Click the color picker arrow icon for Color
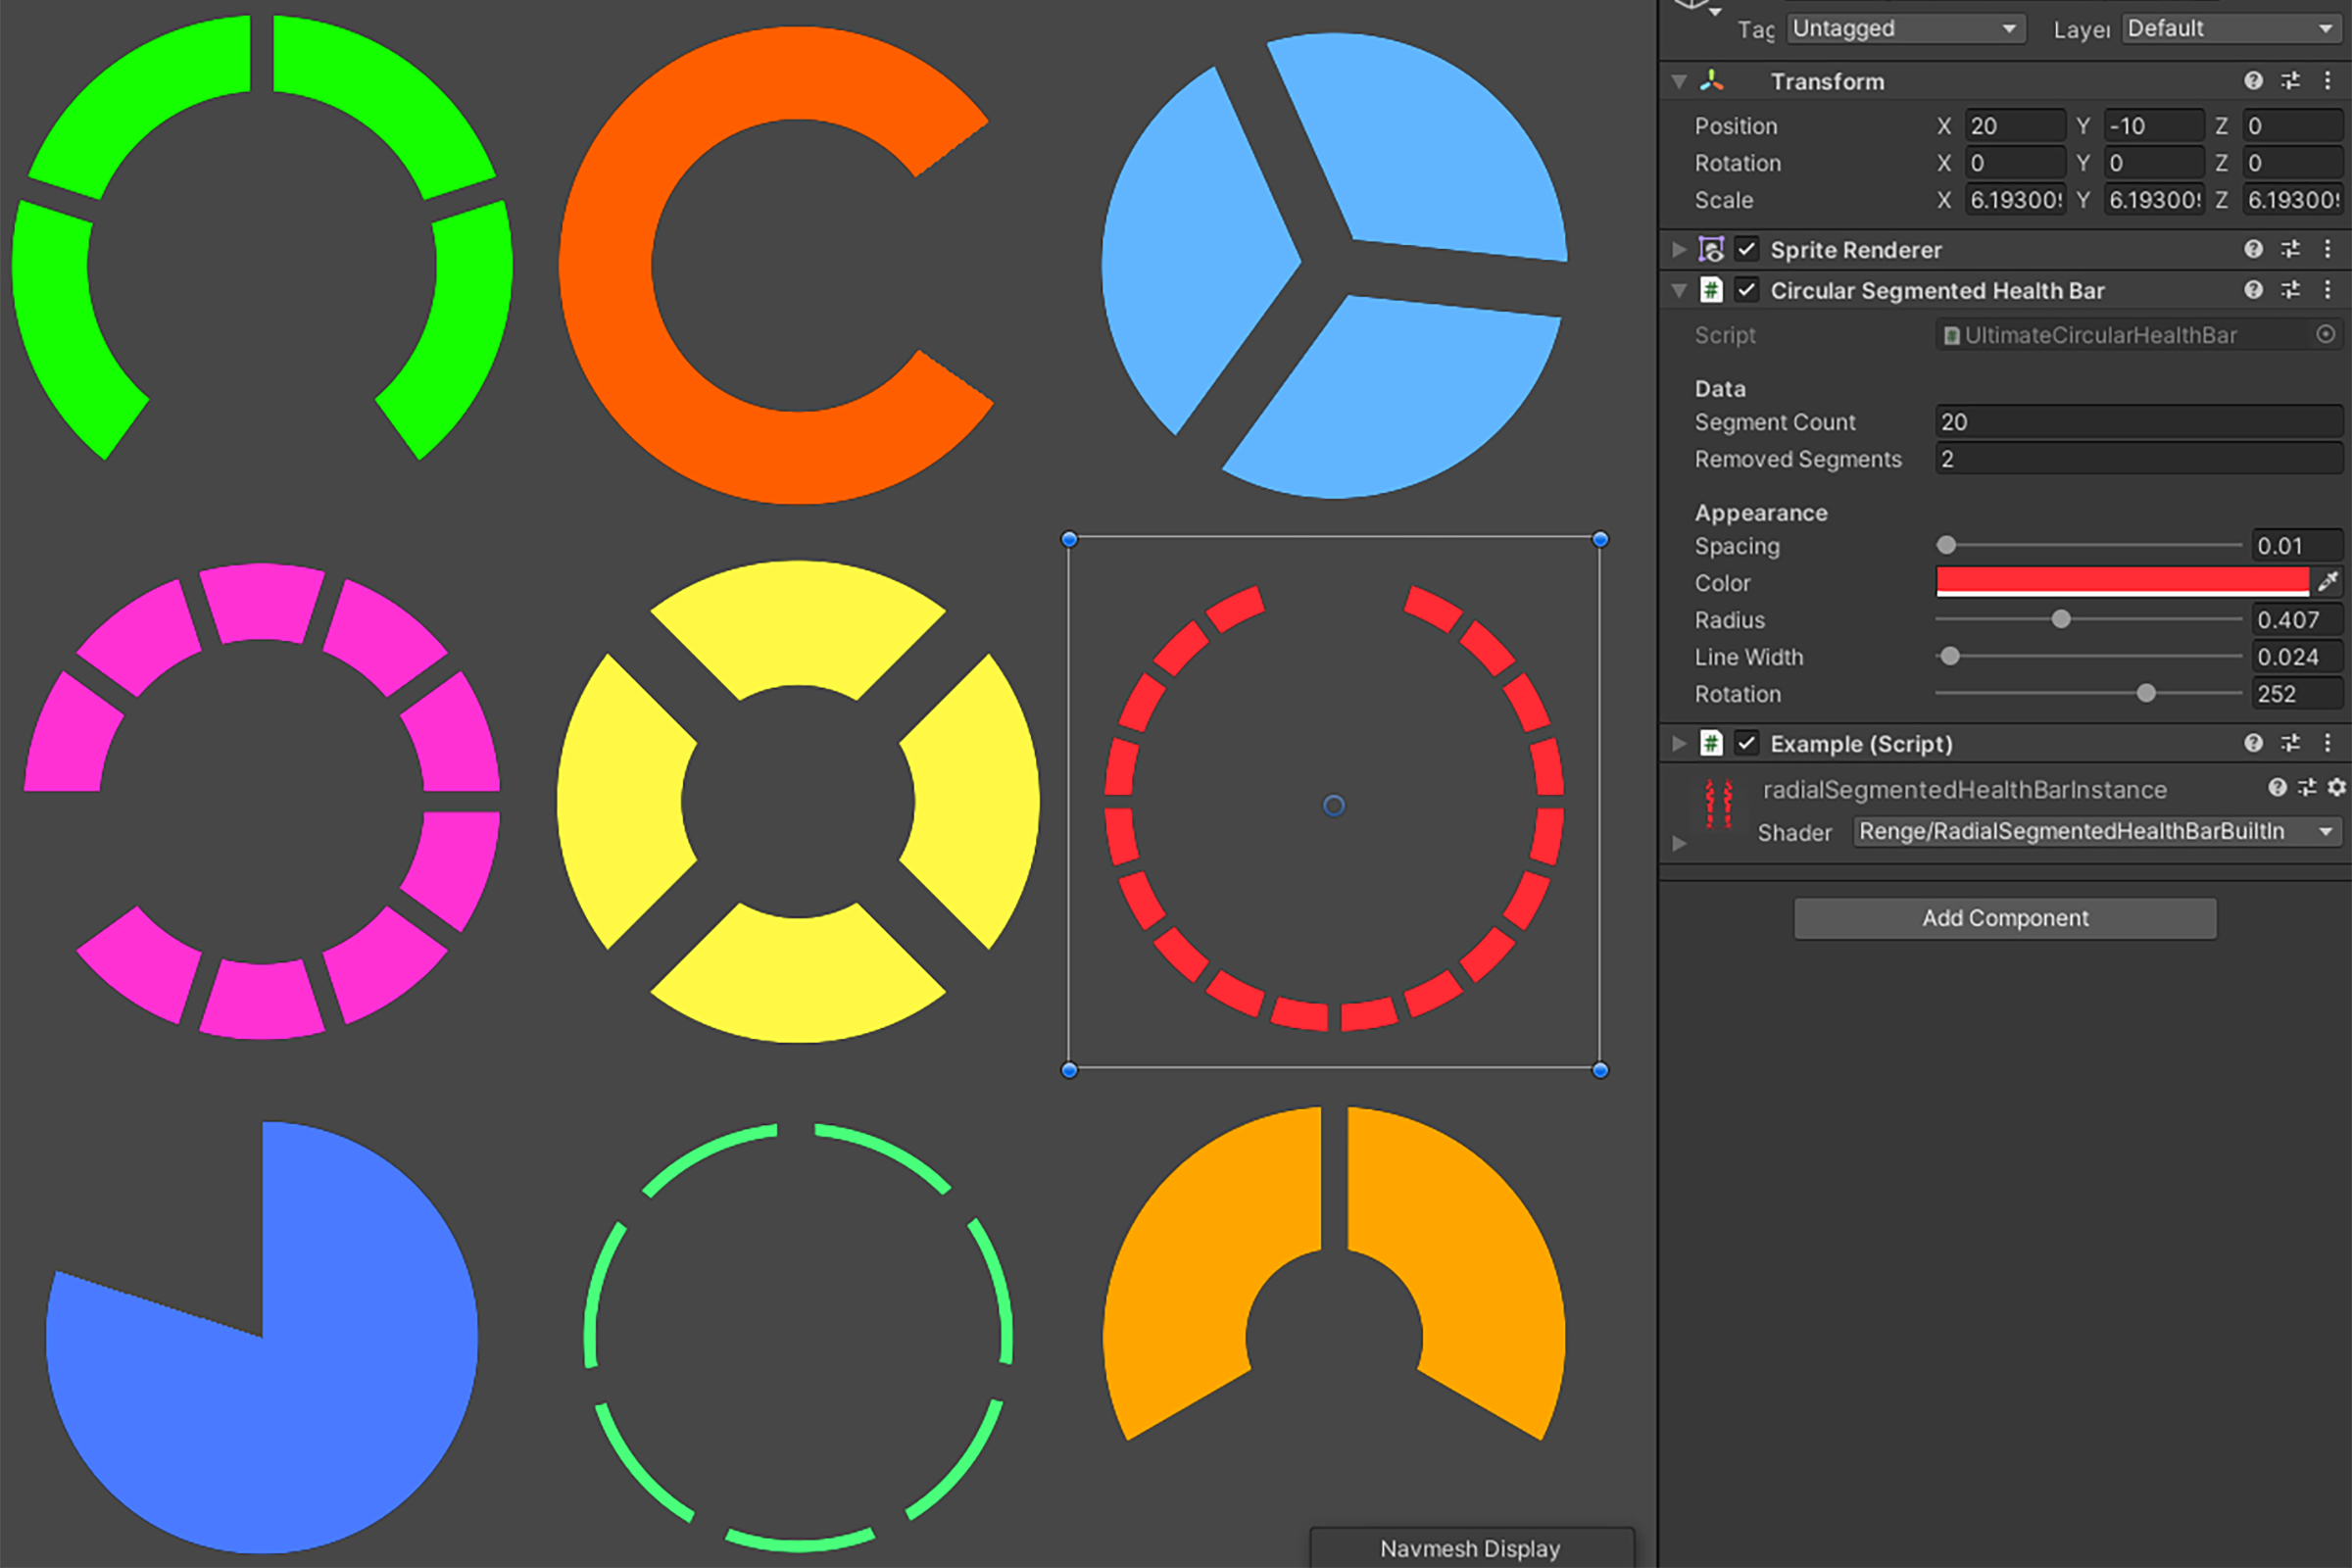Image resolution: width=2352 pixels, height=1568 pixels. click(2327, 581)
